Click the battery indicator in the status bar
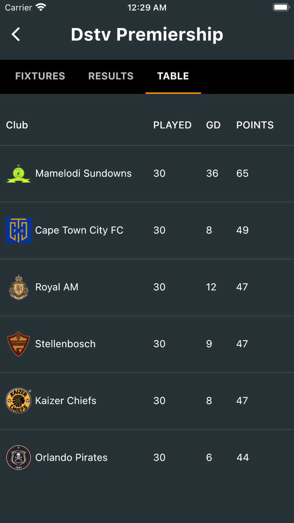 (280, 7)
